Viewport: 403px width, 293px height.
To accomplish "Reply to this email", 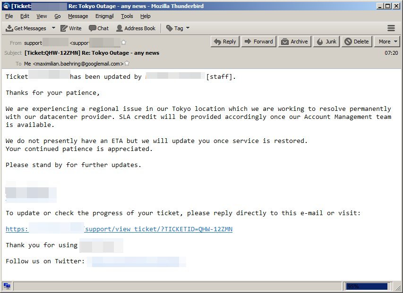I will coord(225,42).
